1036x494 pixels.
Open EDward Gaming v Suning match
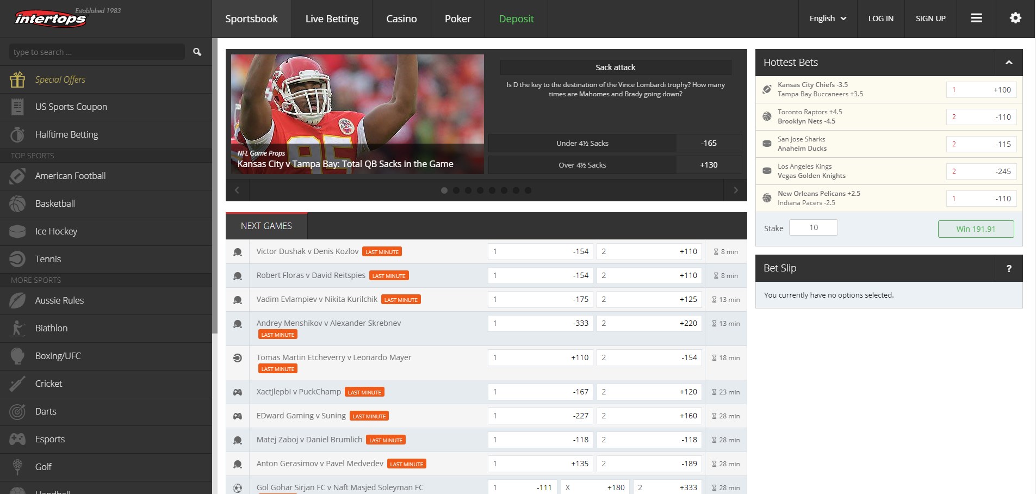(x=301, y=416)
